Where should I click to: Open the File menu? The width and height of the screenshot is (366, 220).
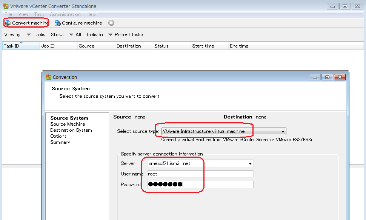pyautogui.click(x=8, y=14)
